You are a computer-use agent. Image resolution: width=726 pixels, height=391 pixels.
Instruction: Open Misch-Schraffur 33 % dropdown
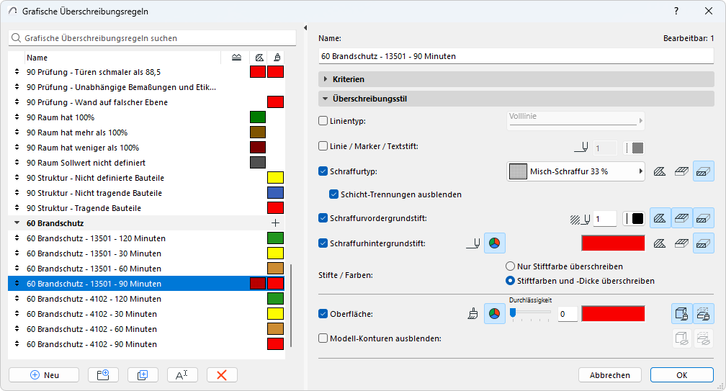(x=575, y=171)
